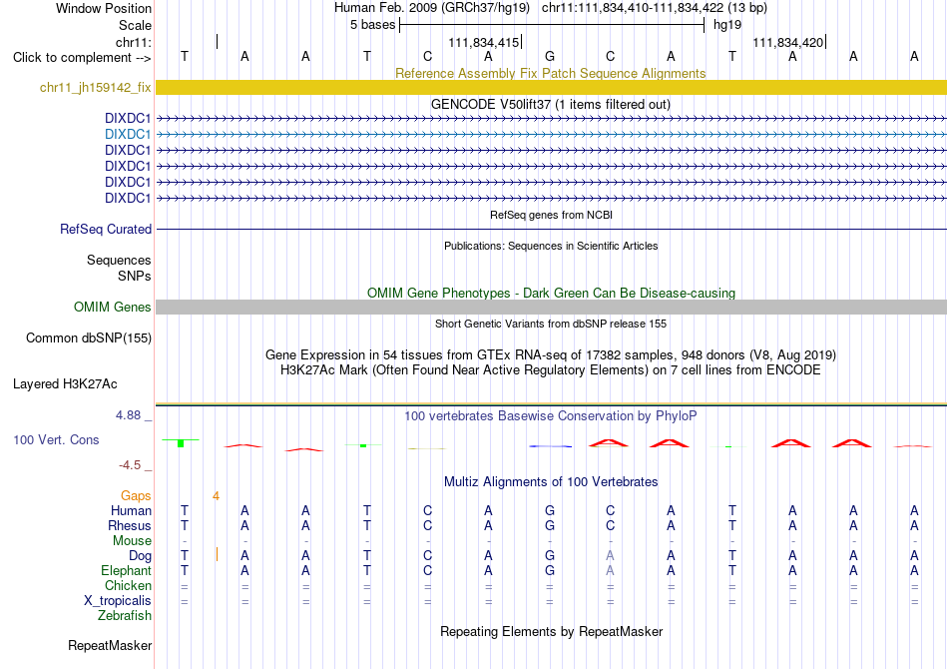
Task: Click the RepeatMasker track label
Action: [110, 645]
